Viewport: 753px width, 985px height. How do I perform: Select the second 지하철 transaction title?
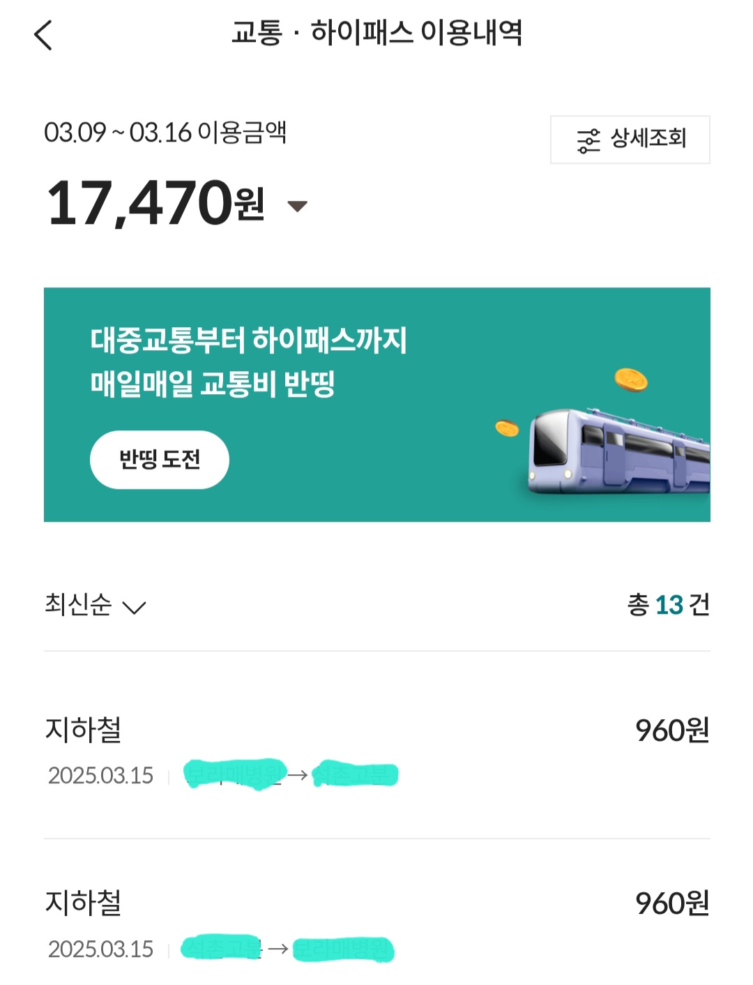pyautogui.click(x=83, y=903)
